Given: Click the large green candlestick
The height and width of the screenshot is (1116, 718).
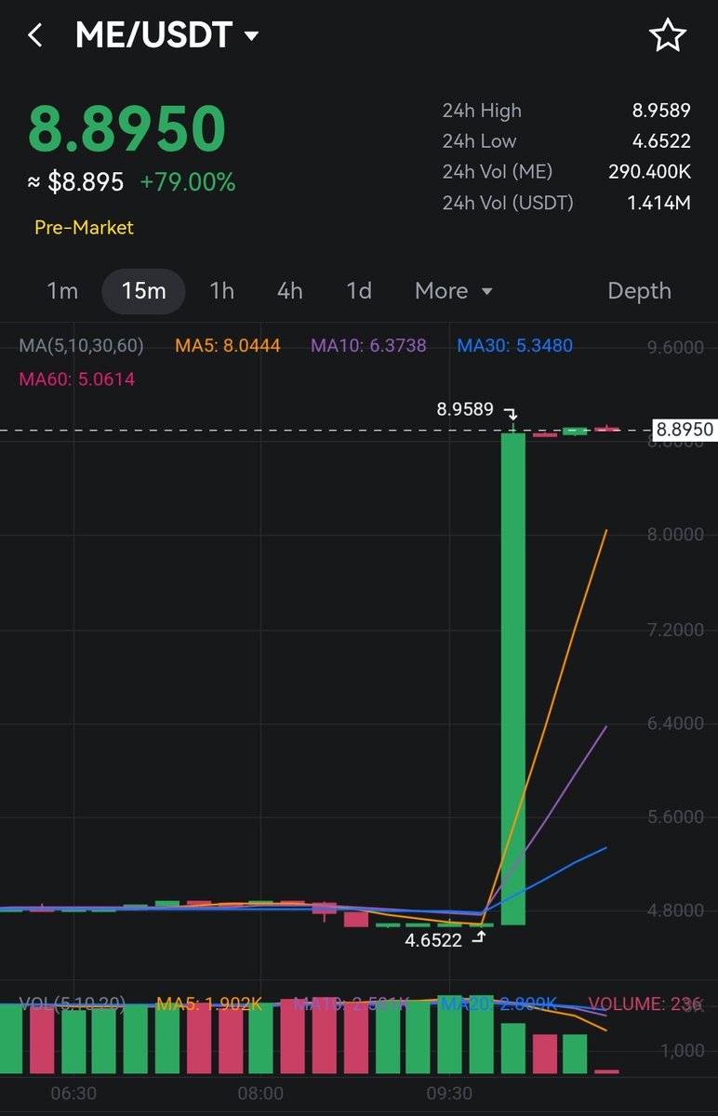Looking at the screenshot, I should pos(513,679).
